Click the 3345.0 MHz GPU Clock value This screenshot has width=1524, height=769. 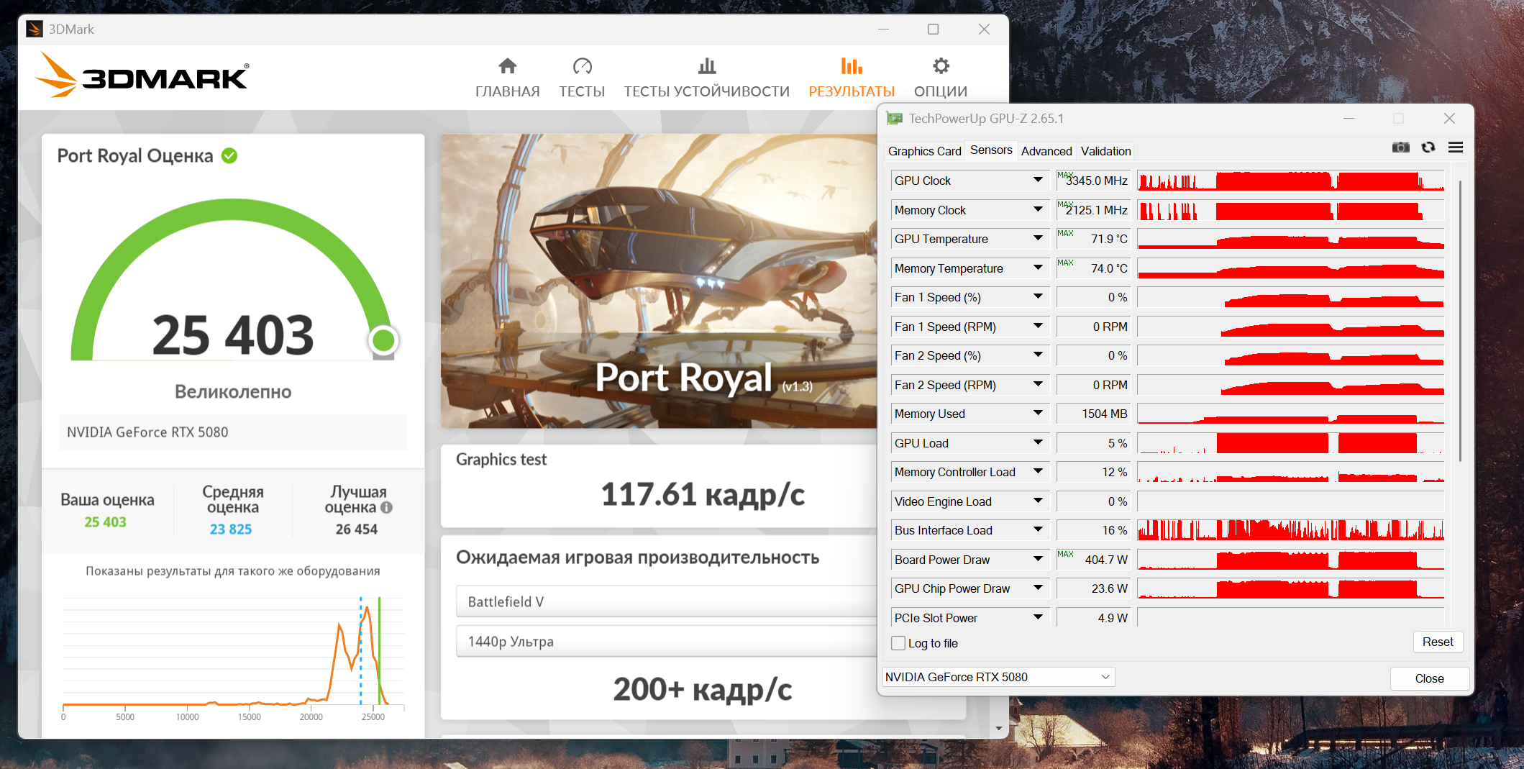(x=1093, y=180)
